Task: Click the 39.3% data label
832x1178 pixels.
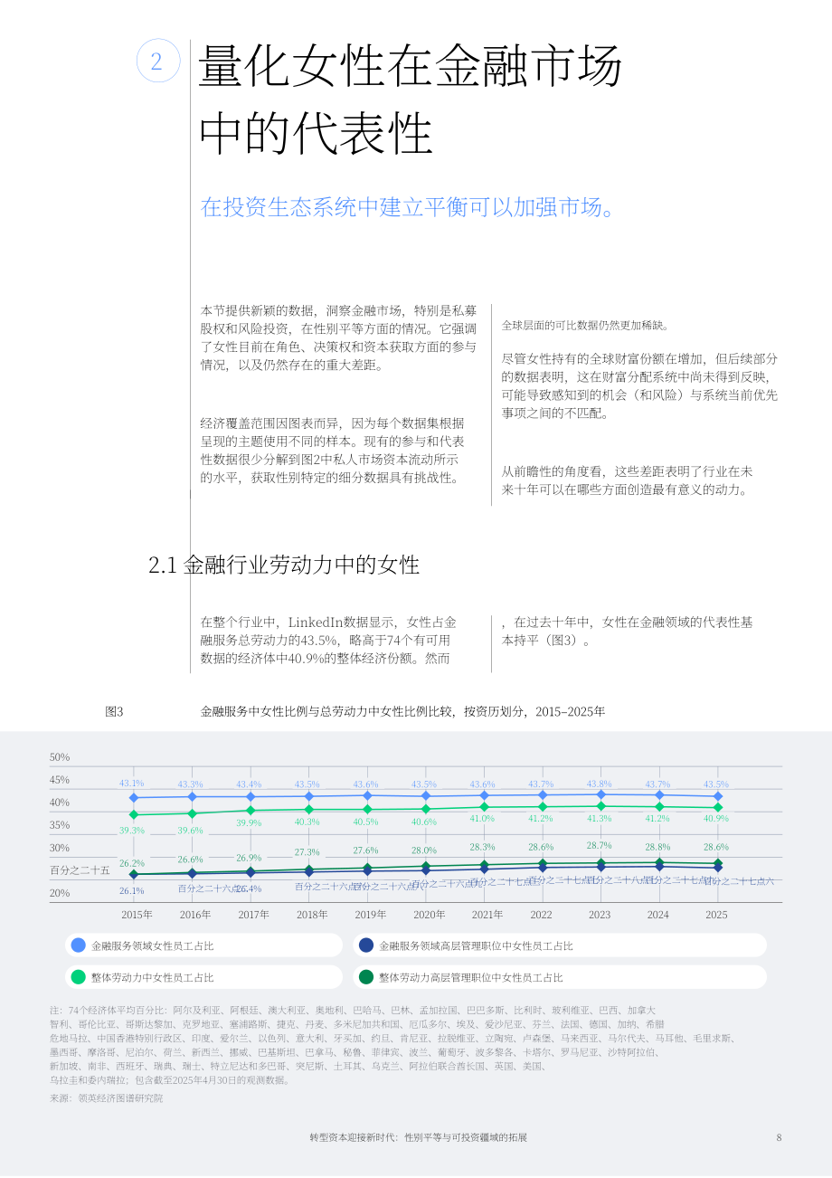Action: point(132,831)
